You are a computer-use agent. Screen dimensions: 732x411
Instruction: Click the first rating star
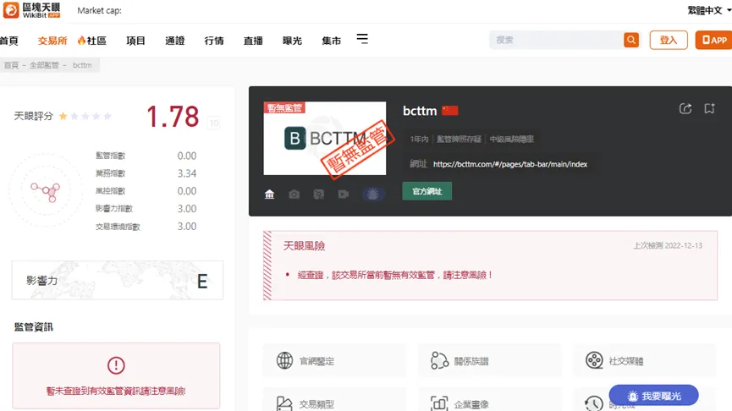coord(63,116)
